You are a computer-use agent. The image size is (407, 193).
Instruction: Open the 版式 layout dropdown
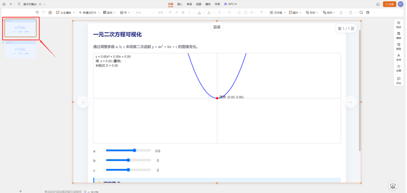pyautogui.click(x=110, y=12)
